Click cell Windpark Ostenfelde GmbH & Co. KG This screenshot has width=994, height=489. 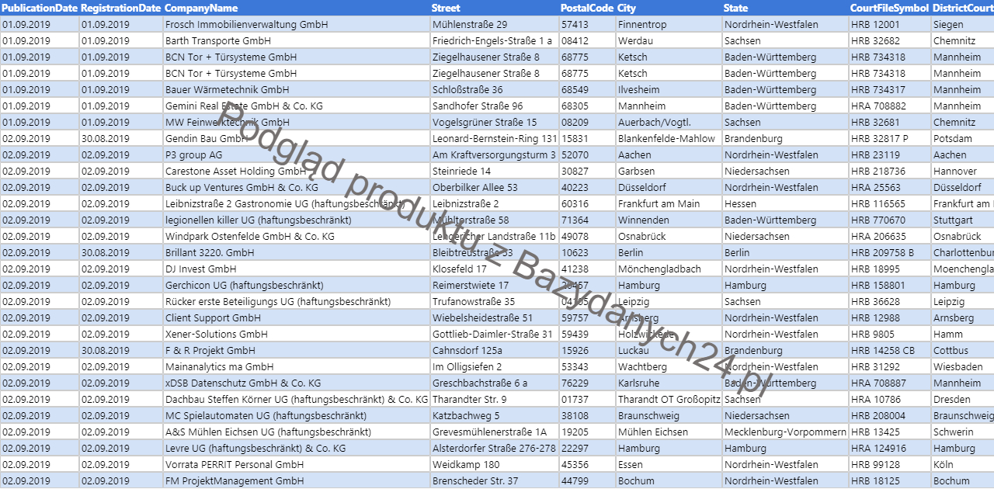(x=297, y=236)
